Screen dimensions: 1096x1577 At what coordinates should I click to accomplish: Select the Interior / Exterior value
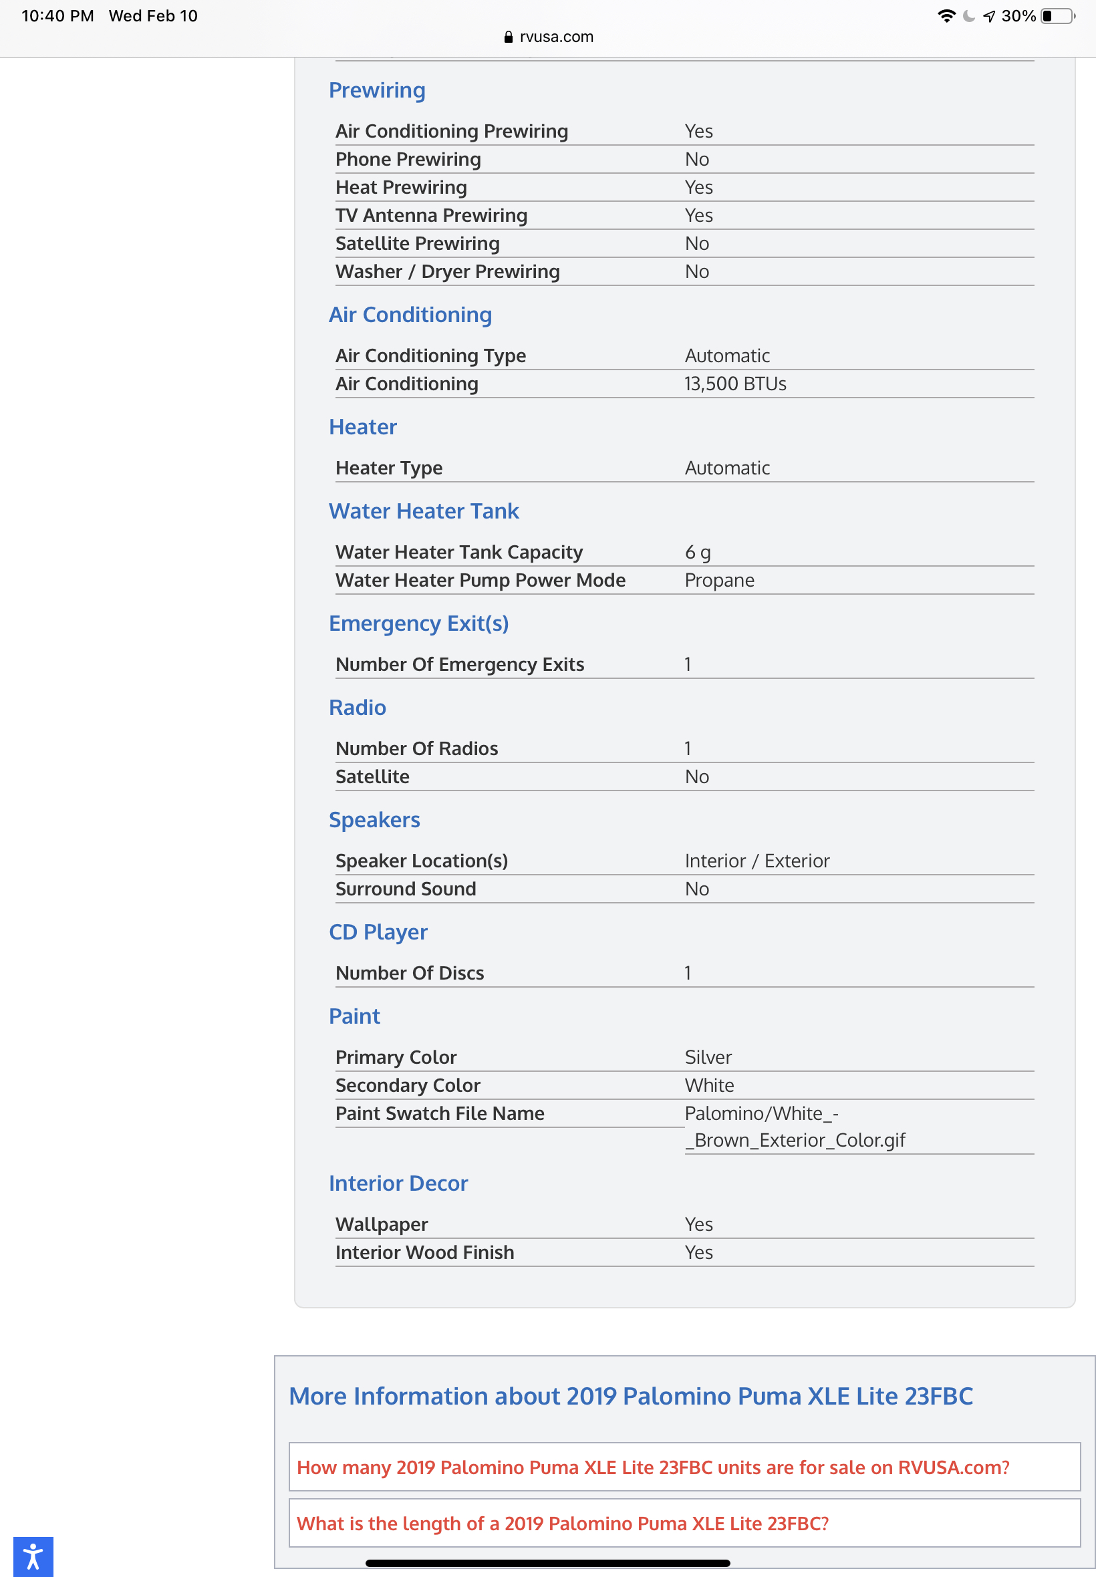(x=757, y=861)
